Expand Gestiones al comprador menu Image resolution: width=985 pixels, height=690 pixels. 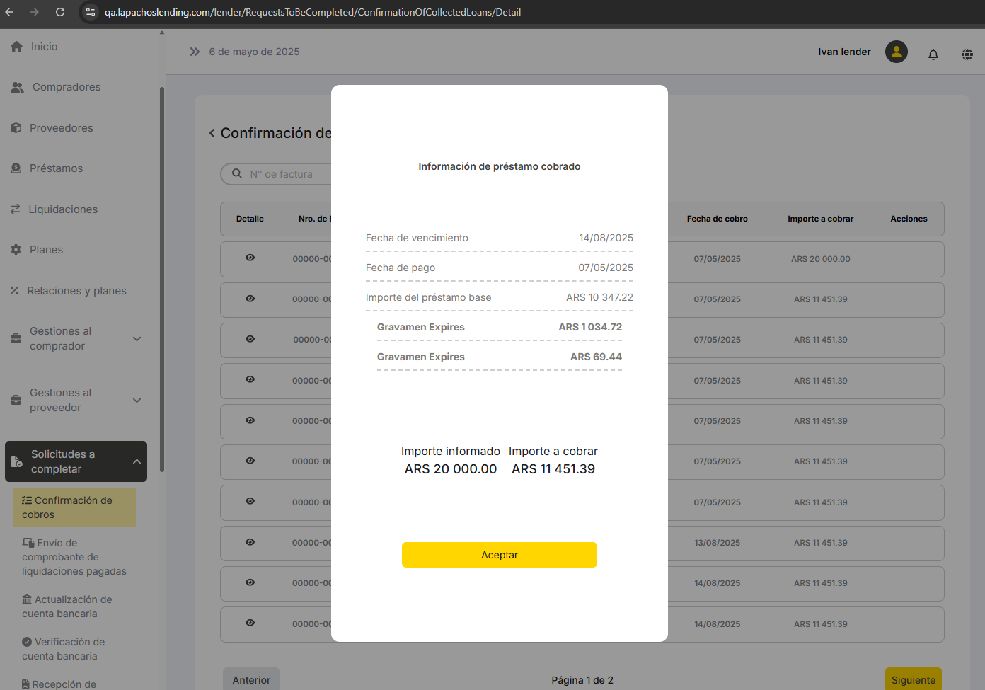[x=137, y=339]
